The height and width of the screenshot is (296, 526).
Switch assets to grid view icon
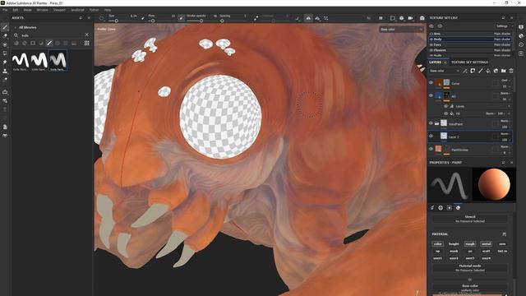pyautogui.click(x=87, y=43)
